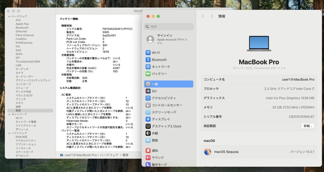Select Ethernet in System Information sidebar
This screenshot has width=324, height=172.
pyautogui.click(x=21, y=31)
